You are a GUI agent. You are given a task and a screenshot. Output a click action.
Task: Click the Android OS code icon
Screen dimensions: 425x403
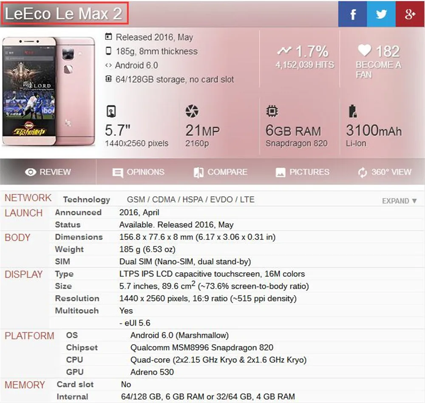(108, 65)
